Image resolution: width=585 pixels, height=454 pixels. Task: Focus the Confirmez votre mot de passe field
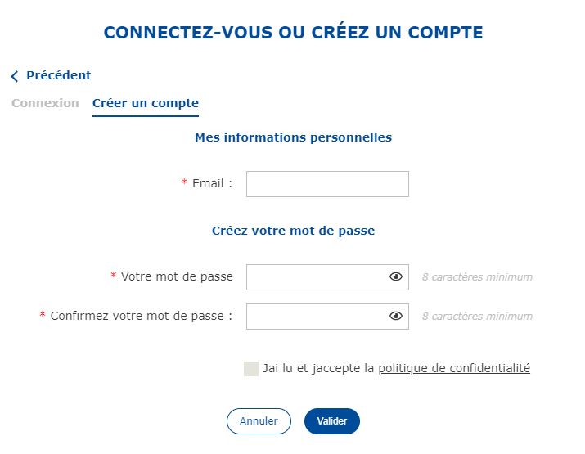pyautogui.click(x=315, y=317)
